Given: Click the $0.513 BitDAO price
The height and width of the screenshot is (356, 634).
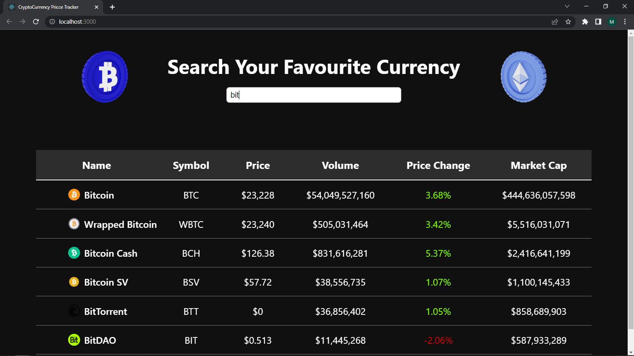Looking at the screenshot, I should [x=258, y=340].
